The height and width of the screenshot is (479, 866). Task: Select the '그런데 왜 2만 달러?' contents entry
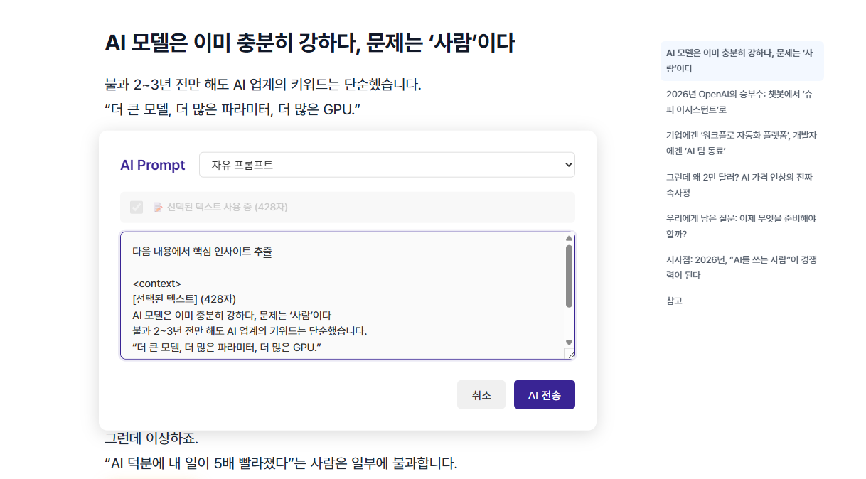(739, 185)
